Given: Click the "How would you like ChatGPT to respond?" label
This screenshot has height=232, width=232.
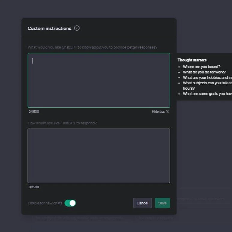Looking at the screenshot, I should (x=62, y=123).
